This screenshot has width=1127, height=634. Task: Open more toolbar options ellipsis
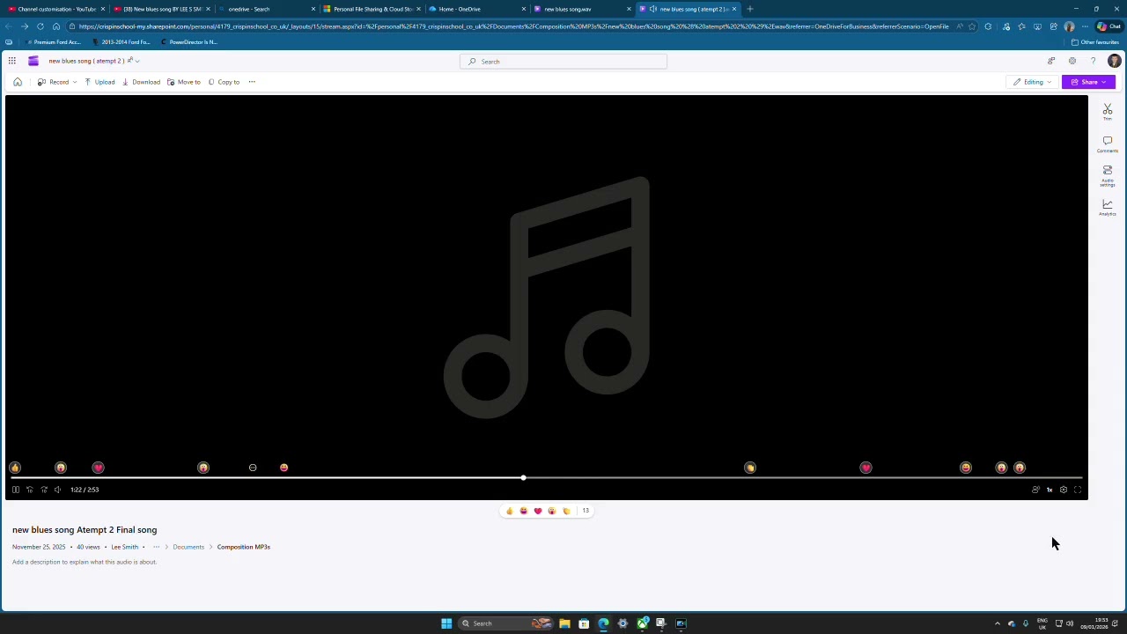point(252,82)
